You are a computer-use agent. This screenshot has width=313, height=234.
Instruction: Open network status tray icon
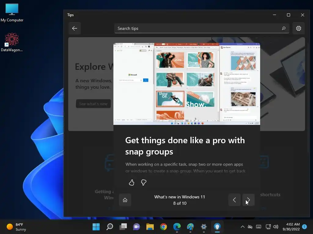268,227
